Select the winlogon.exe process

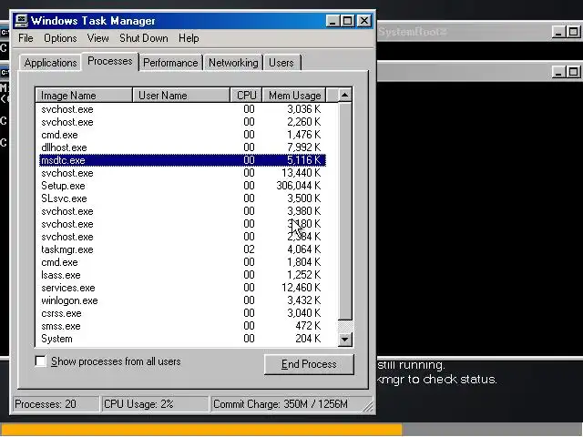tap(182, 300)
